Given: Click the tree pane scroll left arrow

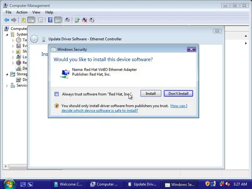Looking at the screenshot, I should pyautogui.click(x=6, y=166).
